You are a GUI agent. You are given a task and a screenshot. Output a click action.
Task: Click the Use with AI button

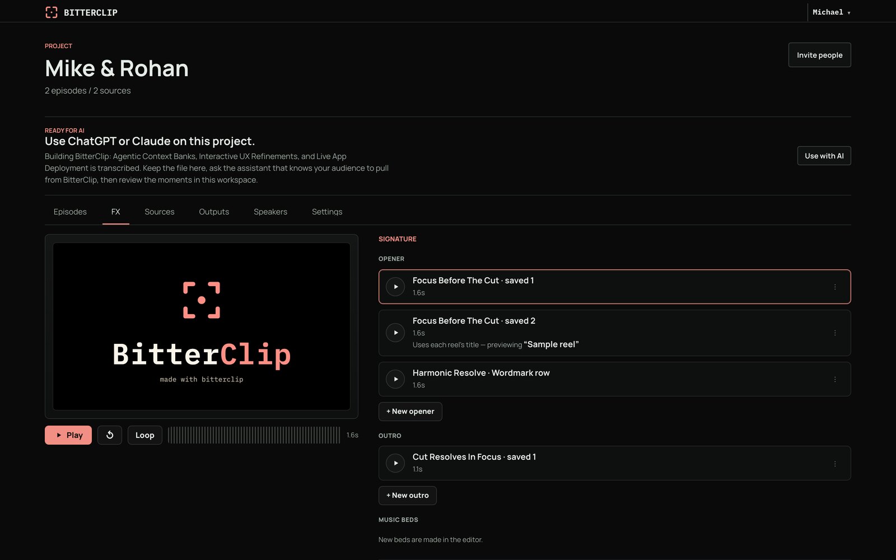pos(824,156)
